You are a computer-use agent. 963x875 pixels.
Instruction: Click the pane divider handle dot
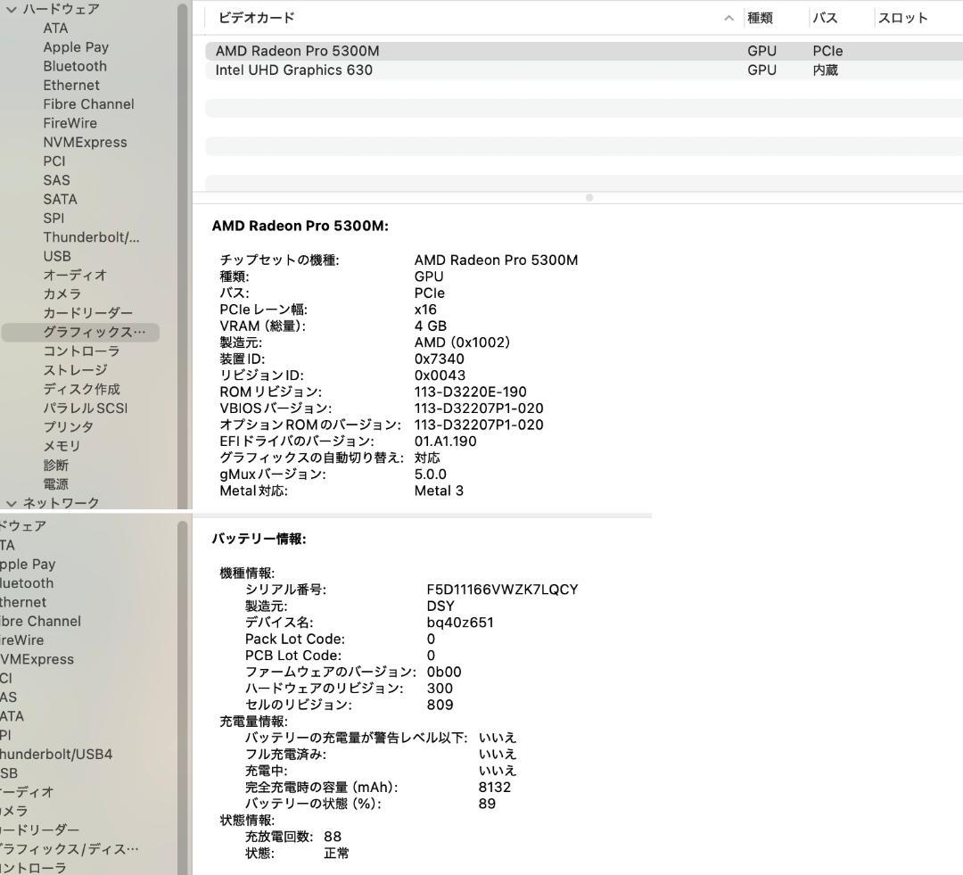pos(589,198)
